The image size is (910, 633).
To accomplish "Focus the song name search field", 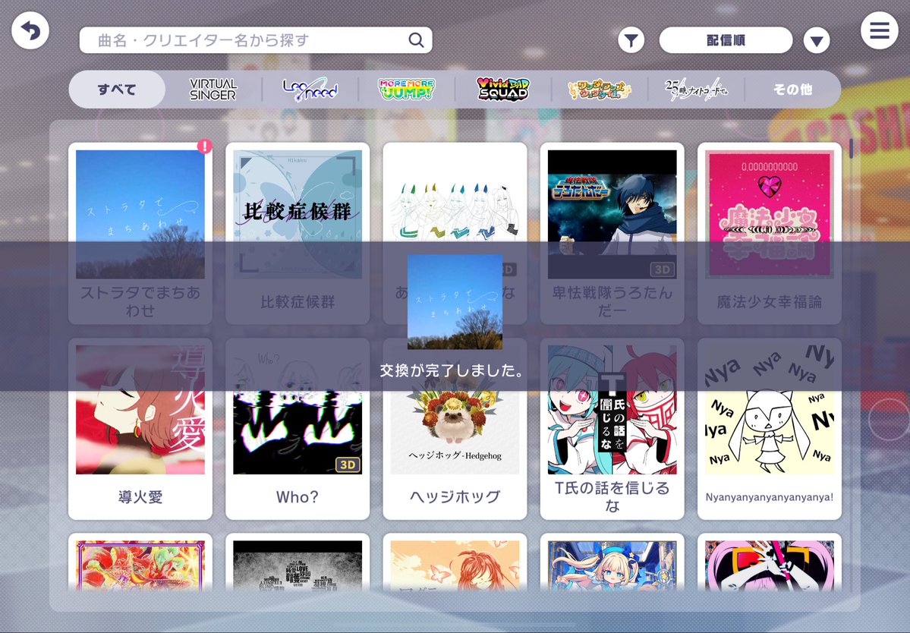I will (x=255, y=40).
